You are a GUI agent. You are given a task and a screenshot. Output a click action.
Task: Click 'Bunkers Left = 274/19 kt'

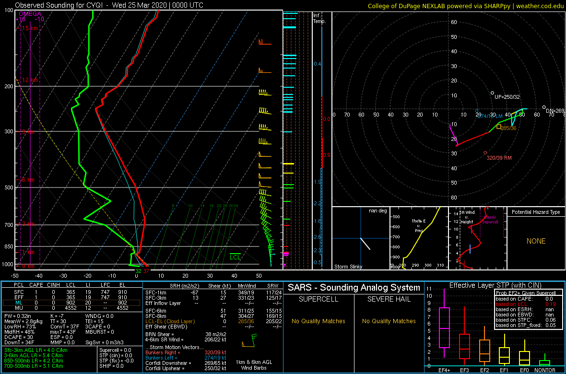click(185, 357)
